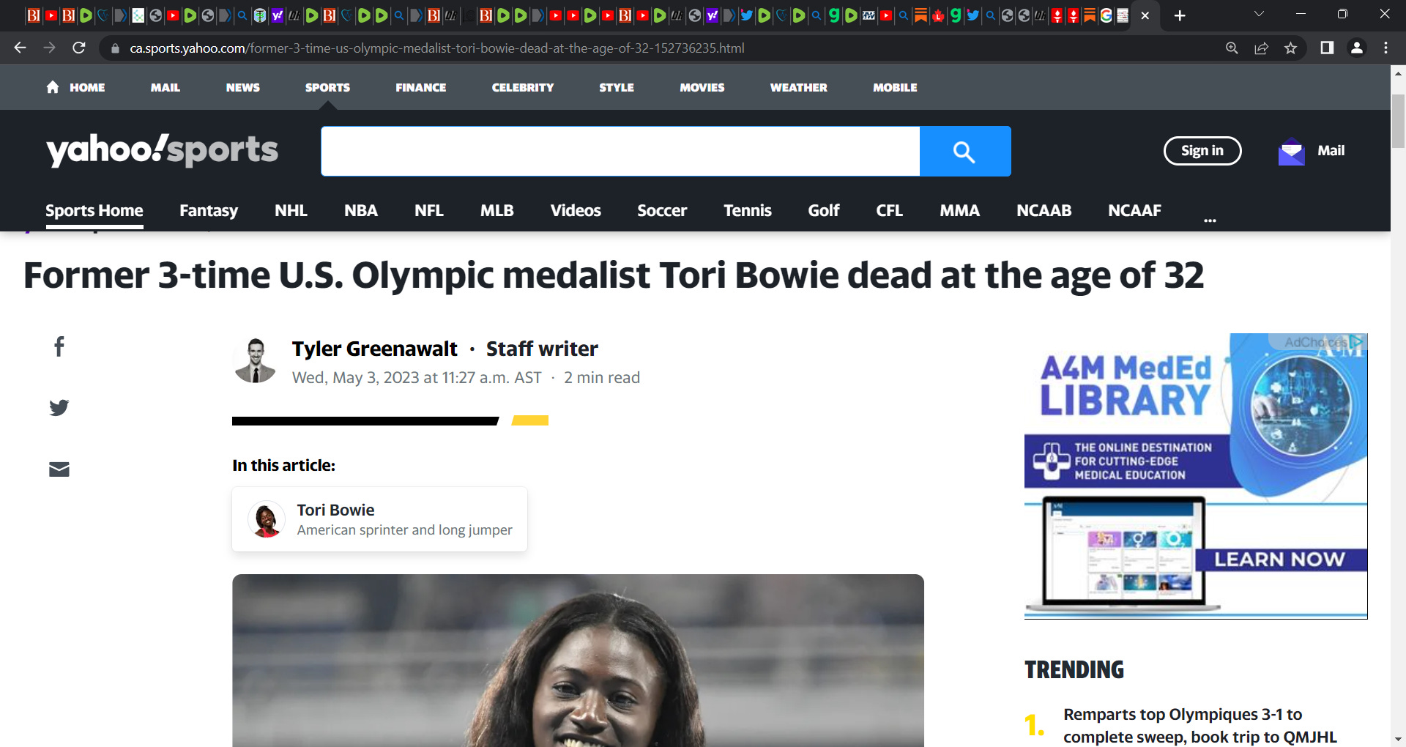Open the FINANCE top menu
Image resolution: width=1406 pixels, height=747 pixels.
[421, 87]
